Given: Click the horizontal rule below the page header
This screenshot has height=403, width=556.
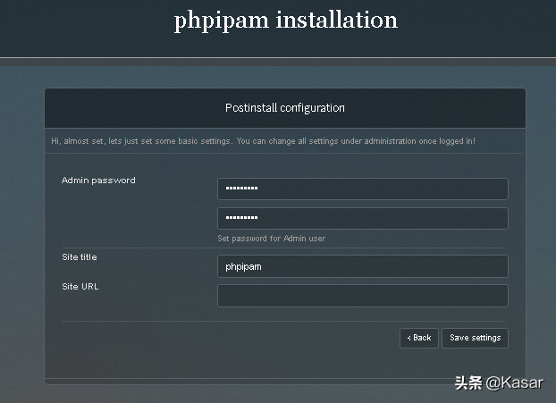Looking at the screenshot, I should pyautogui.click(x=278, y=58).
